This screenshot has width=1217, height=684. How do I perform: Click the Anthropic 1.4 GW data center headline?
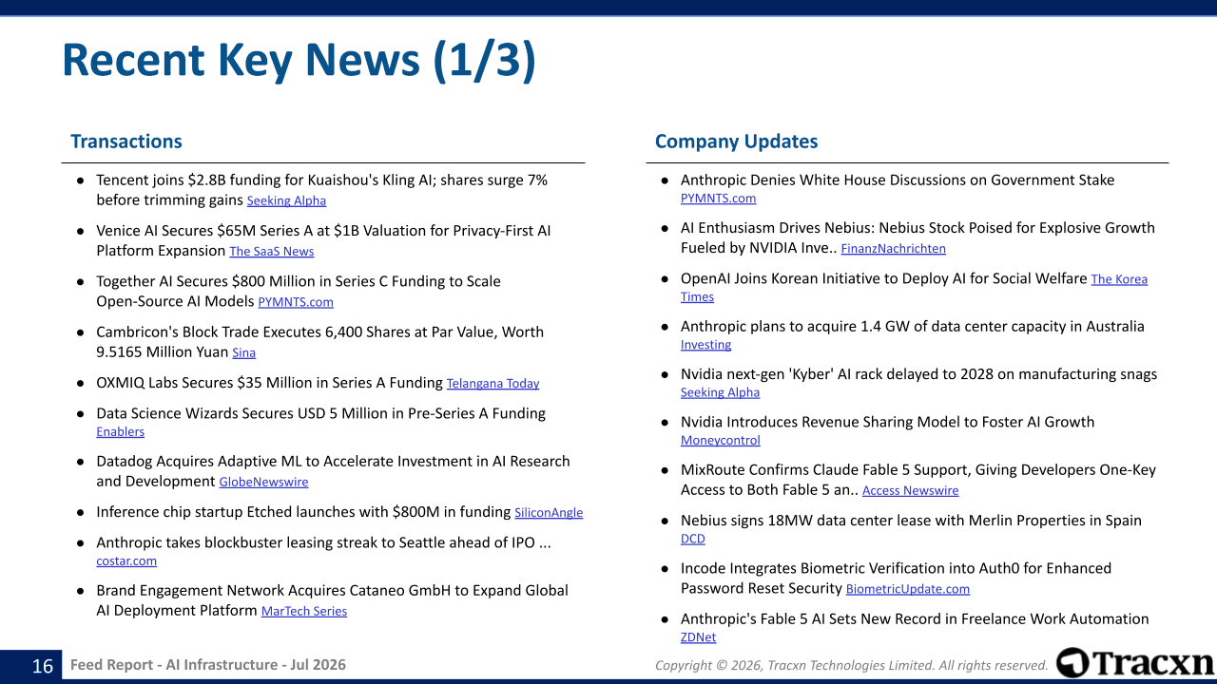[913, 326]
